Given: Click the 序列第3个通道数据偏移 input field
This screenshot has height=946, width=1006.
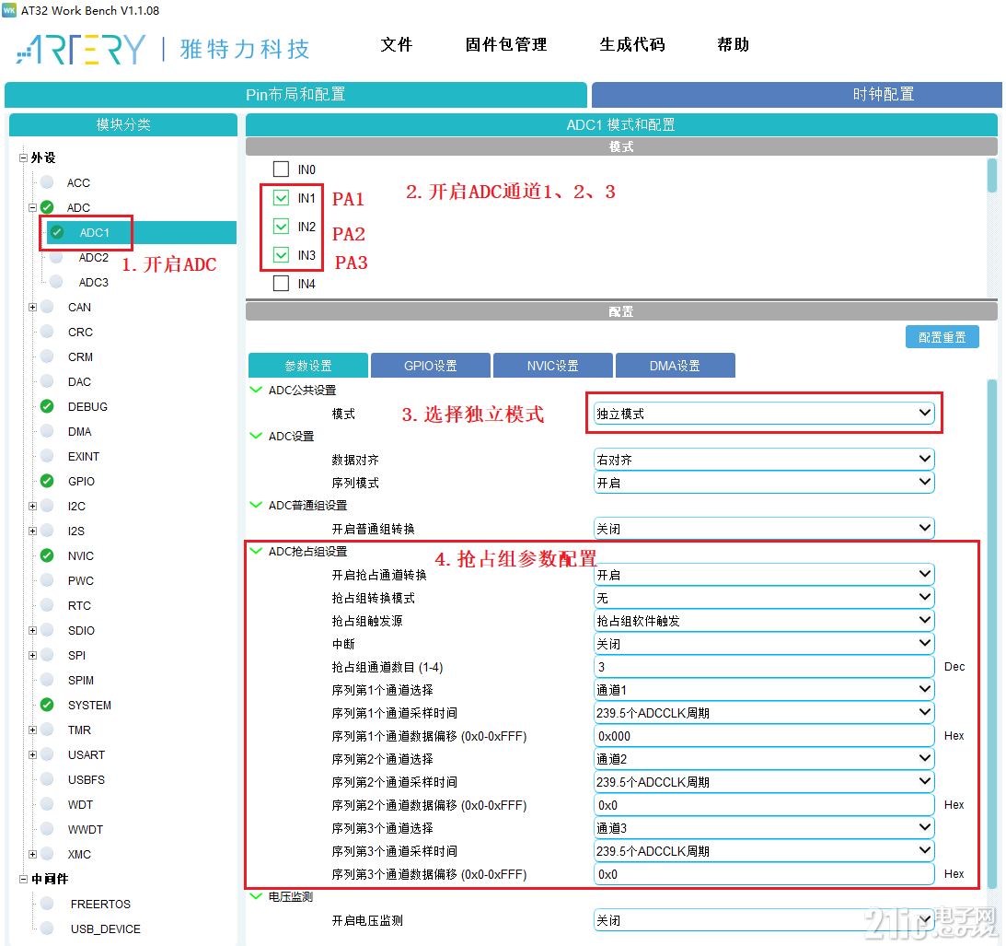Looking at the screenshot, I should (764, 874).
